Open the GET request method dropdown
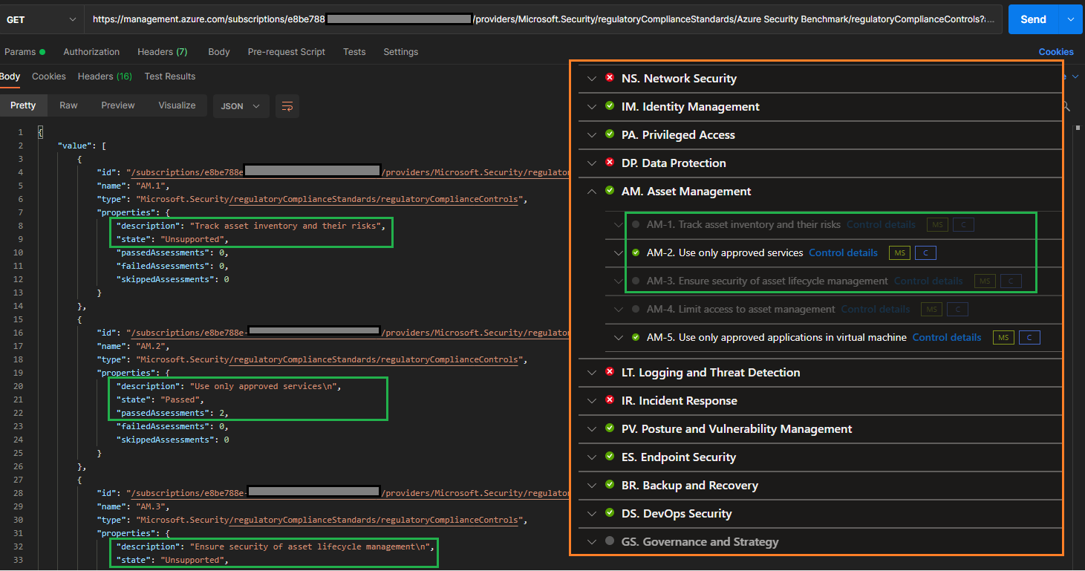Viewport: 1085px width, 571px height. (41, 19)
